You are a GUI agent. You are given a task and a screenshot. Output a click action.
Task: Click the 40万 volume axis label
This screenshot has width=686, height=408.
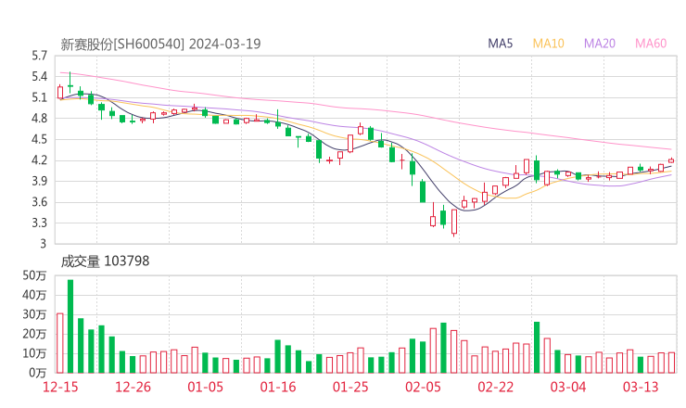tap(34, 295)
